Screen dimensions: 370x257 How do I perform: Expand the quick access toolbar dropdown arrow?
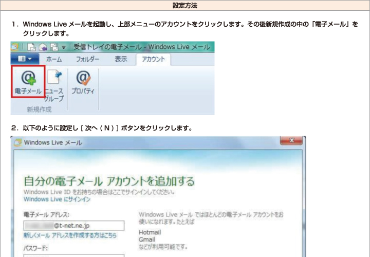(x=64, y=47)
